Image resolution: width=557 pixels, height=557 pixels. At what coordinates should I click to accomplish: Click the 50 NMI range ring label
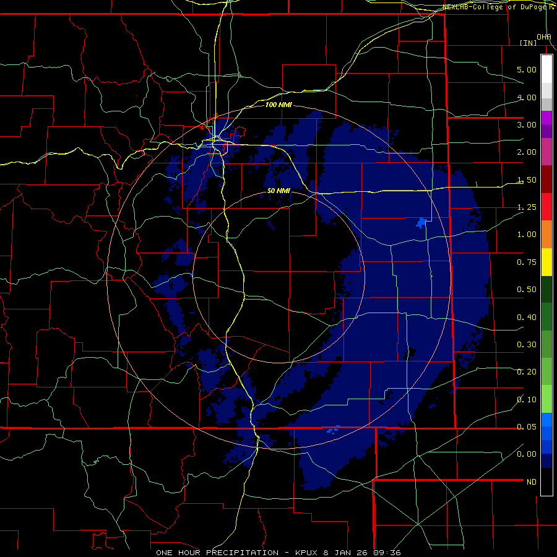pos(278,191)
